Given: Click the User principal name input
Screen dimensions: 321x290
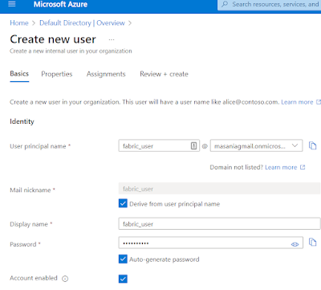Looking at the screenshot, I should tap(159, 145).
